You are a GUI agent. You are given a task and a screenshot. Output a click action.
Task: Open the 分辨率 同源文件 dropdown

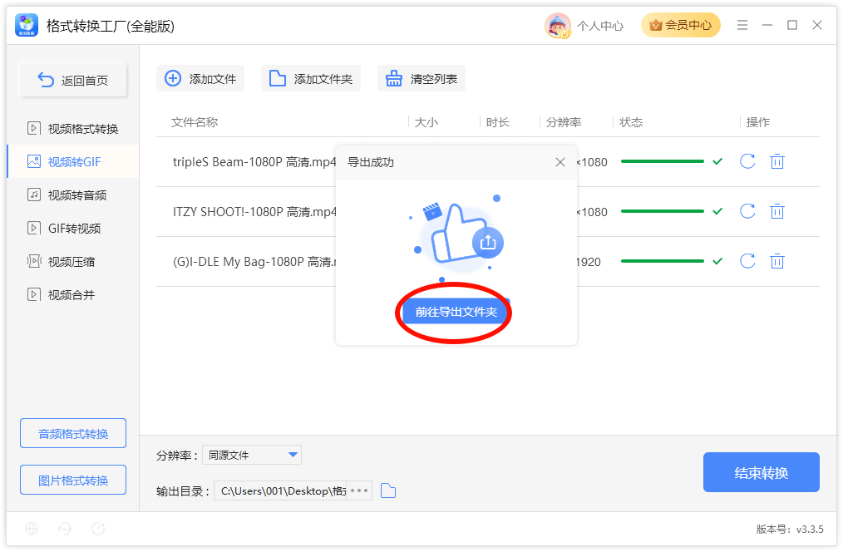point(252,456)
